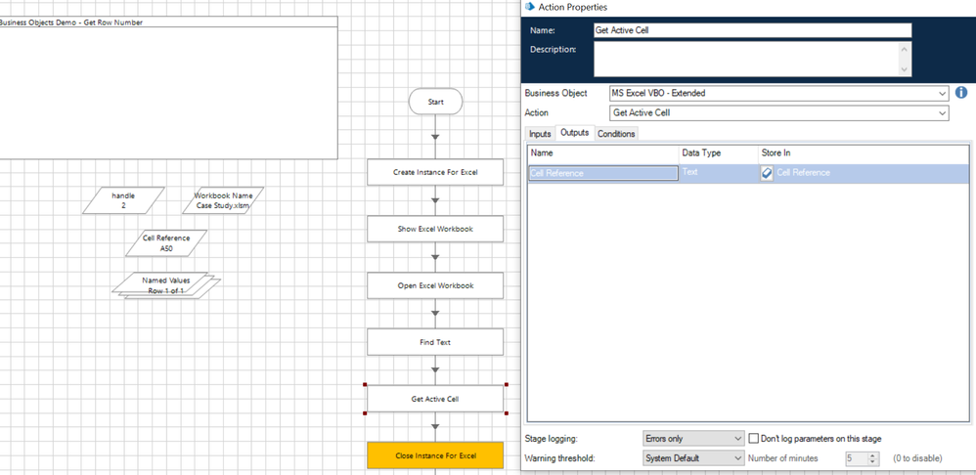Click the Business Object info icon
Viewport: 976px width, 475px height.
click(960, 93)
